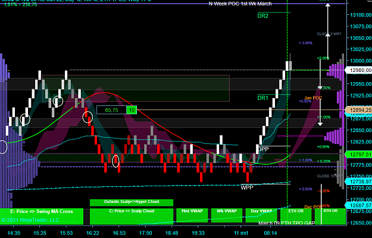Click the purple + 0.50% level label
The image size is (372, 238).
click(306, 189)
